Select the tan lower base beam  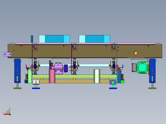(x=74, y=81)
